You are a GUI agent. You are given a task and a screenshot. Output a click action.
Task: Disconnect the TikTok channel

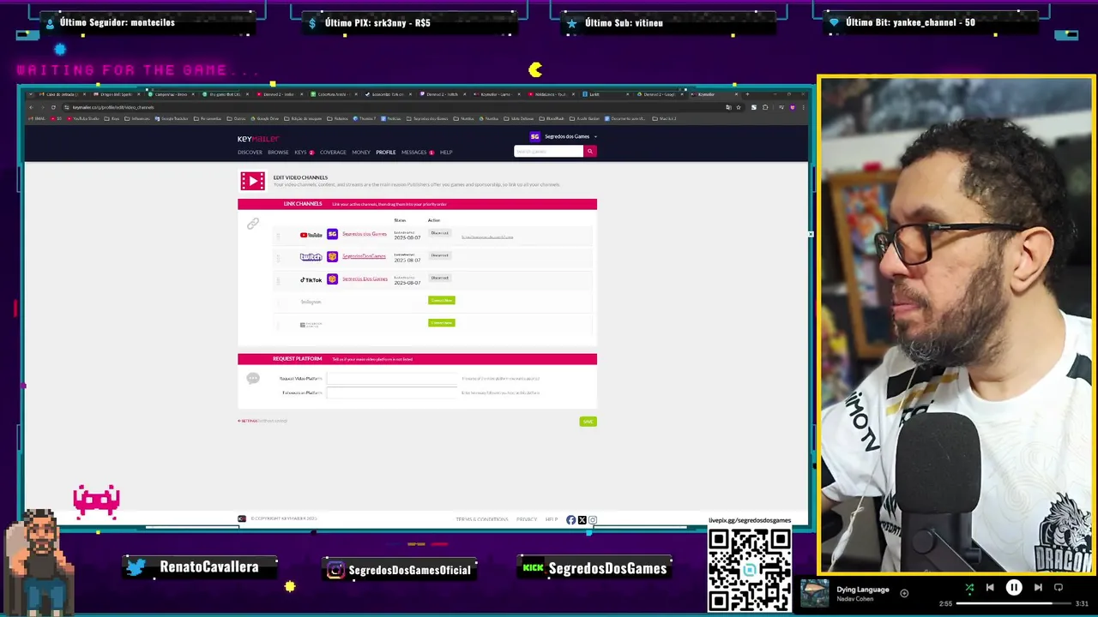point(440,278)
